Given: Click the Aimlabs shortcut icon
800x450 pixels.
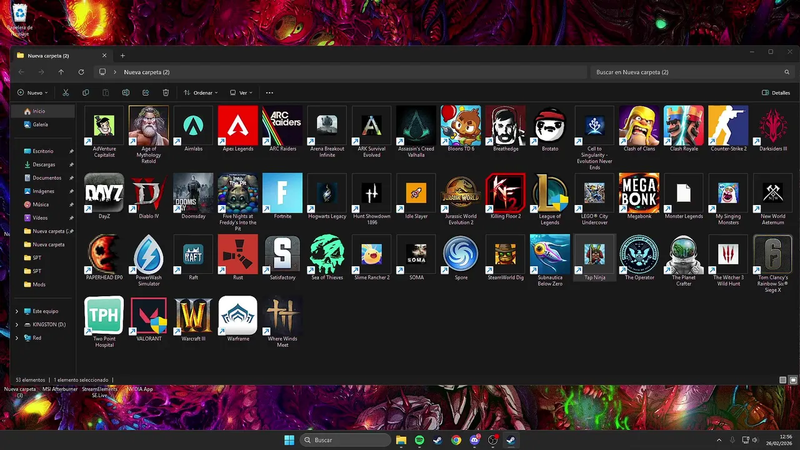Looking at the screenshot, I should [x=193, y=126].
